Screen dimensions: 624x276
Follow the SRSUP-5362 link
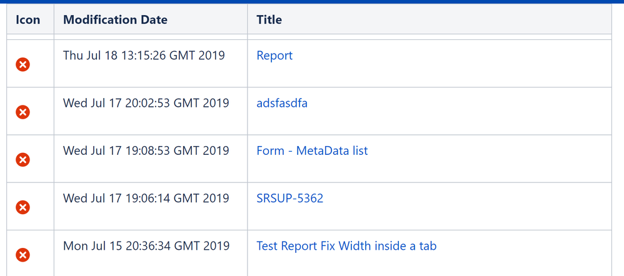pyautogui.click(x=289, y=199)
